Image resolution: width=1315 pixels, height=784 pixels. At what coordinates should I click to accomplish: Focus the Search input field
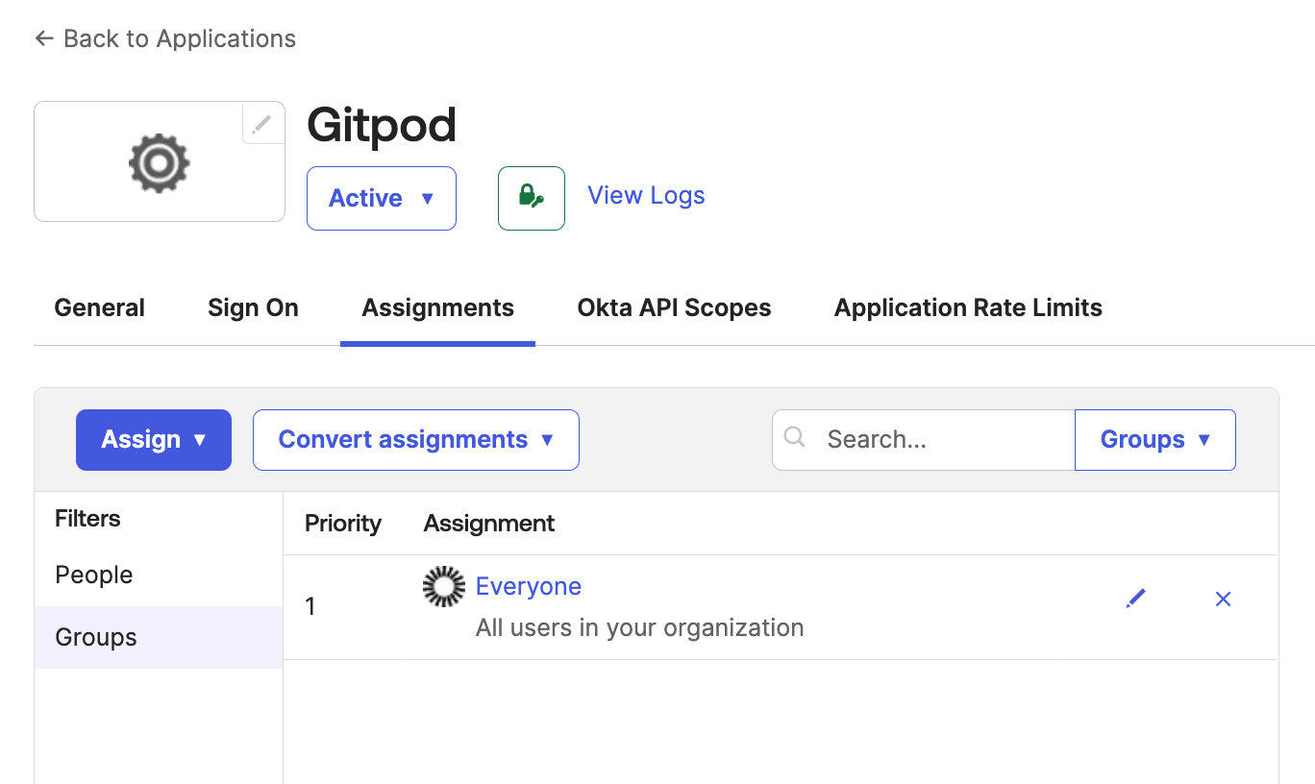(x=924, y=440)
